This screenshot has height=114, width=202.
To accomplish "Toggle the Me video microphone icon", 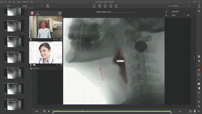I will coord(31,65).
